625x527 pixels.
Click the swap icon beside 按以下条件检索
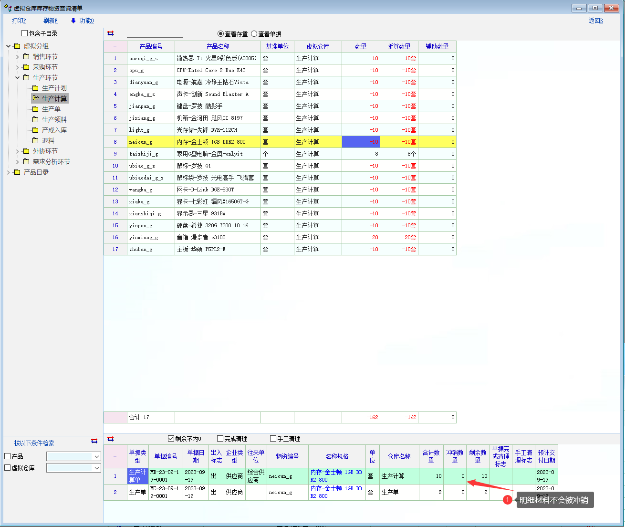pyautogui.click(x=94, y=441)
